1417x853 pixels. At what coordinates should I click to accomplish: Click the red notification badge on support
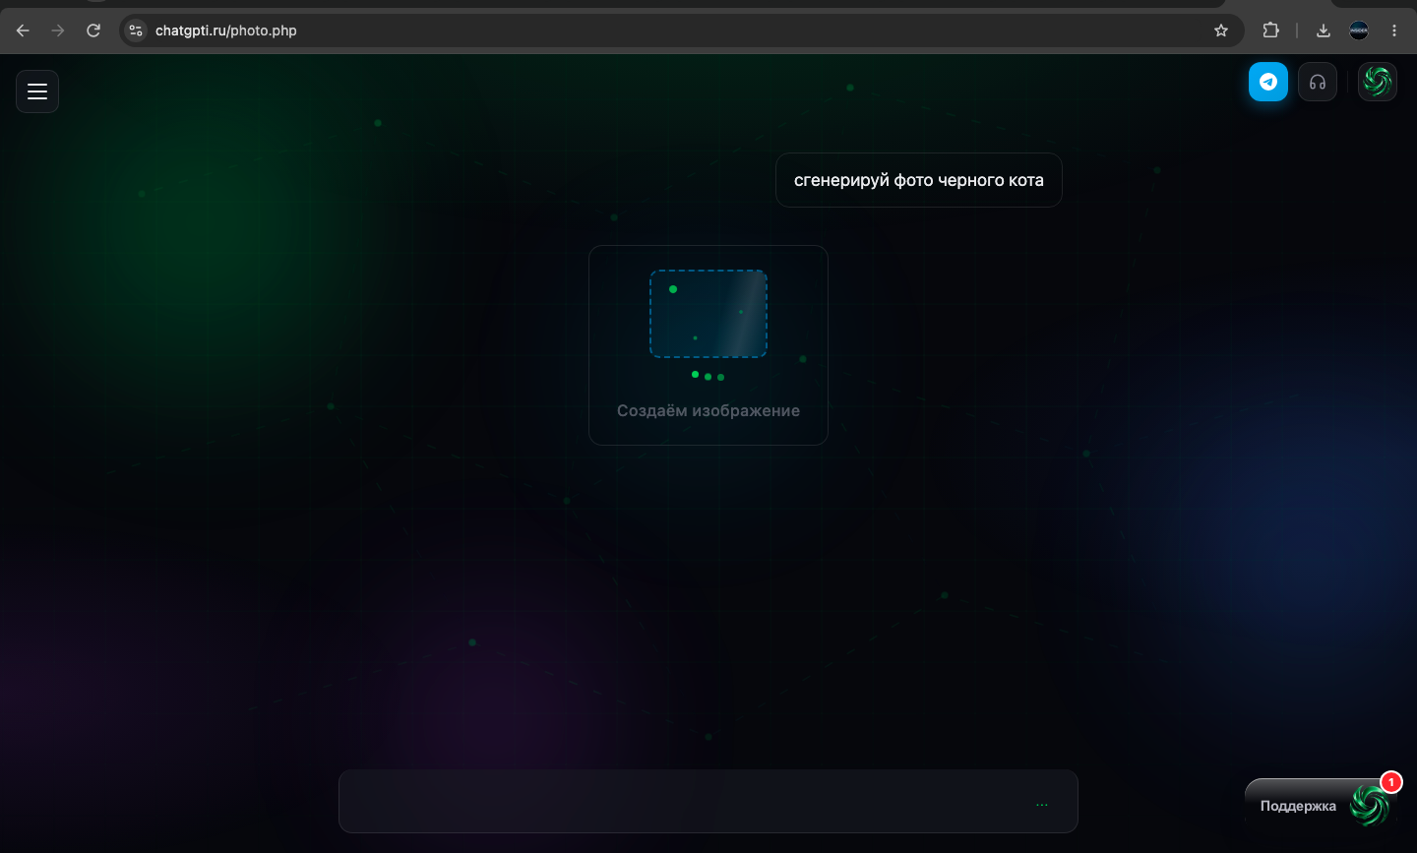1390,782
